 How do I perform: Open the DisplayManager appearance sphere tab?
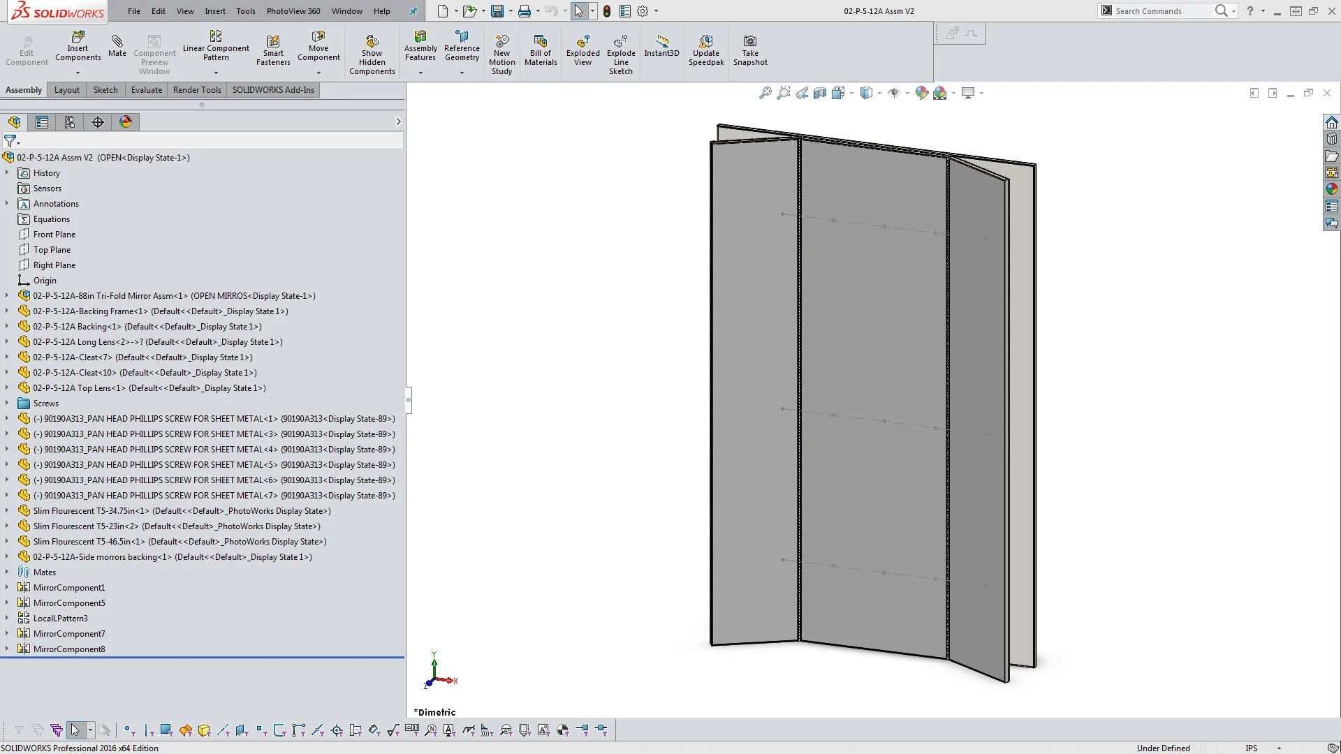coord(126,122)
